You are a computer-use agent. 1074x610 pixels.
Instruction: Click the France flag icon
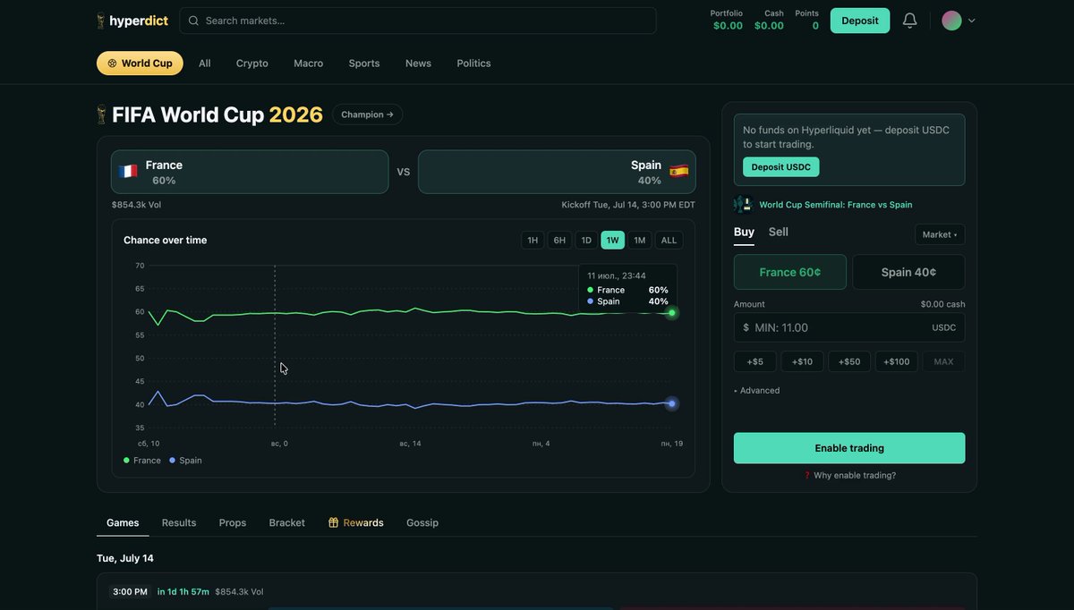[x=128, y=171]
